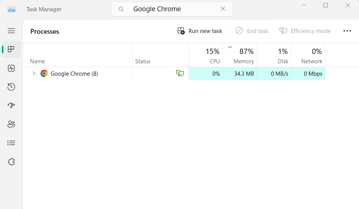Clear the Google Chrome search text

223,9
